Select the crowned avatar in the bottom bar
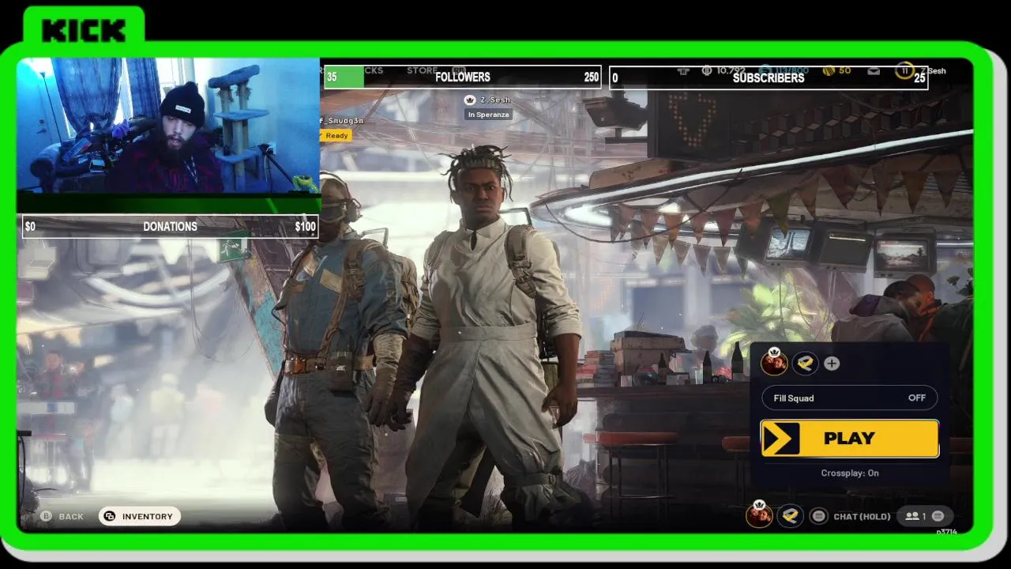 point(759,515)
